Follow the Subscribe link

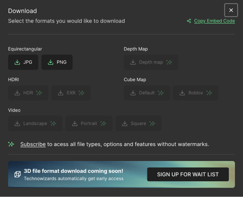(x=33, y=144)
